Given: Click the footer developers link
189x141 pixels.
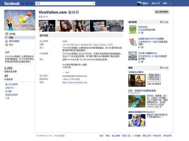Looking at the screenshot, I should (x=126, y=136).
